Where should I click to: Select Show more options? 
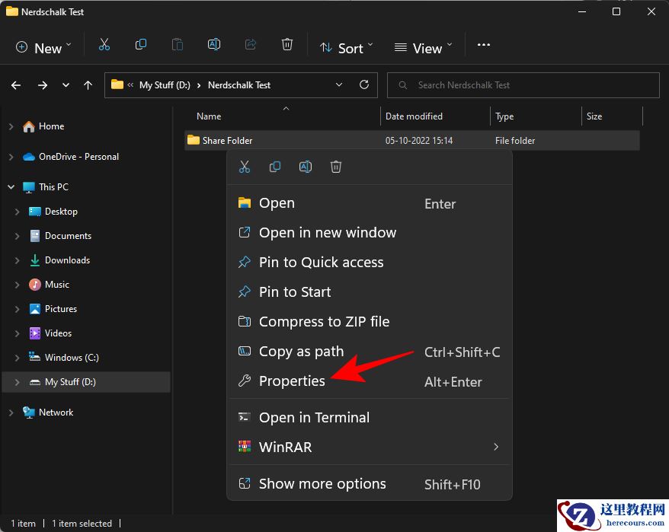370,484
